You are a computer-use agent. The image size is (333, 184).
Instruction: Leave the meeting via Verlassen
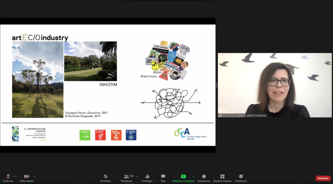coord(323,178)
